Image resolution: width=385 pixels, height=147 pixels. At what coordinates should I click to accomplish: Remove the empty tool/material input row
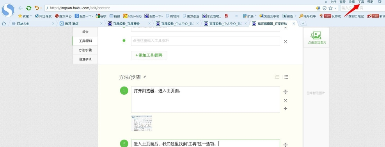point(285,41)
